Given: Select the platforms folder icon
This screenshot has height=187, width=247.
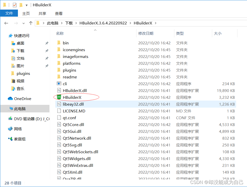Looking at the screenshot, I should (x=59, y=63).
